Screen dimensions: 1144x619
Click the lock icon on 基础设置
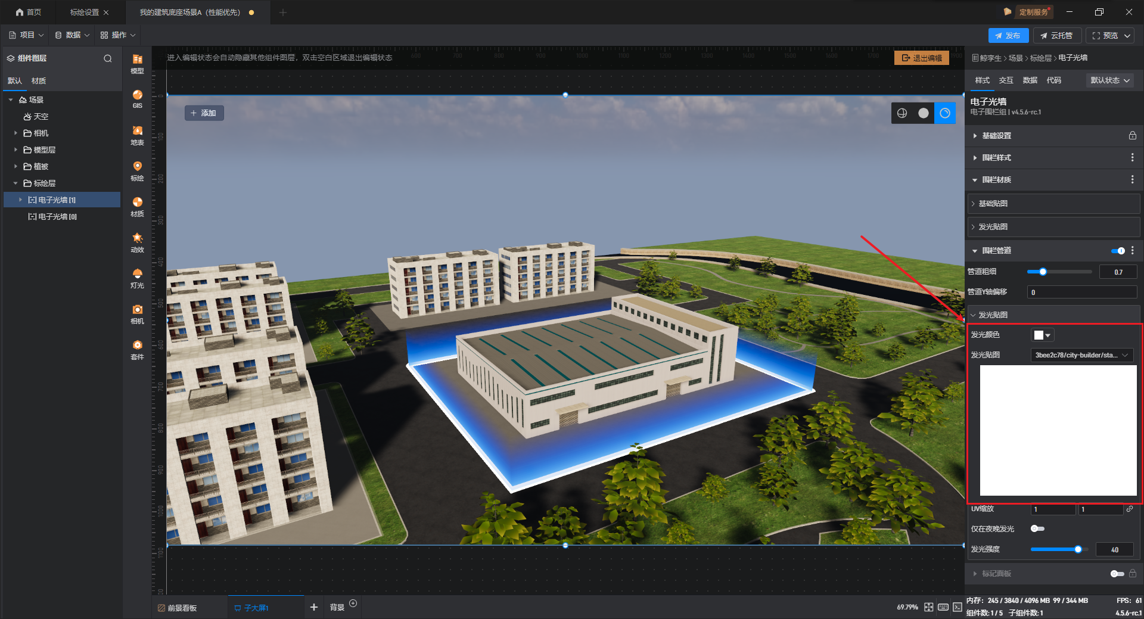(x=1132, y=136)
